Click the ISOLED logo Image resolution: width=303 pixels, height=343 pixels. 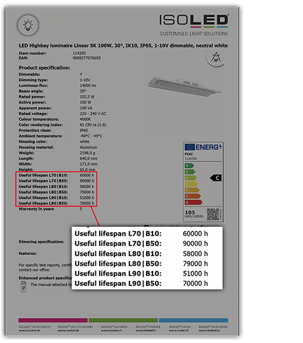pos(194,21)
